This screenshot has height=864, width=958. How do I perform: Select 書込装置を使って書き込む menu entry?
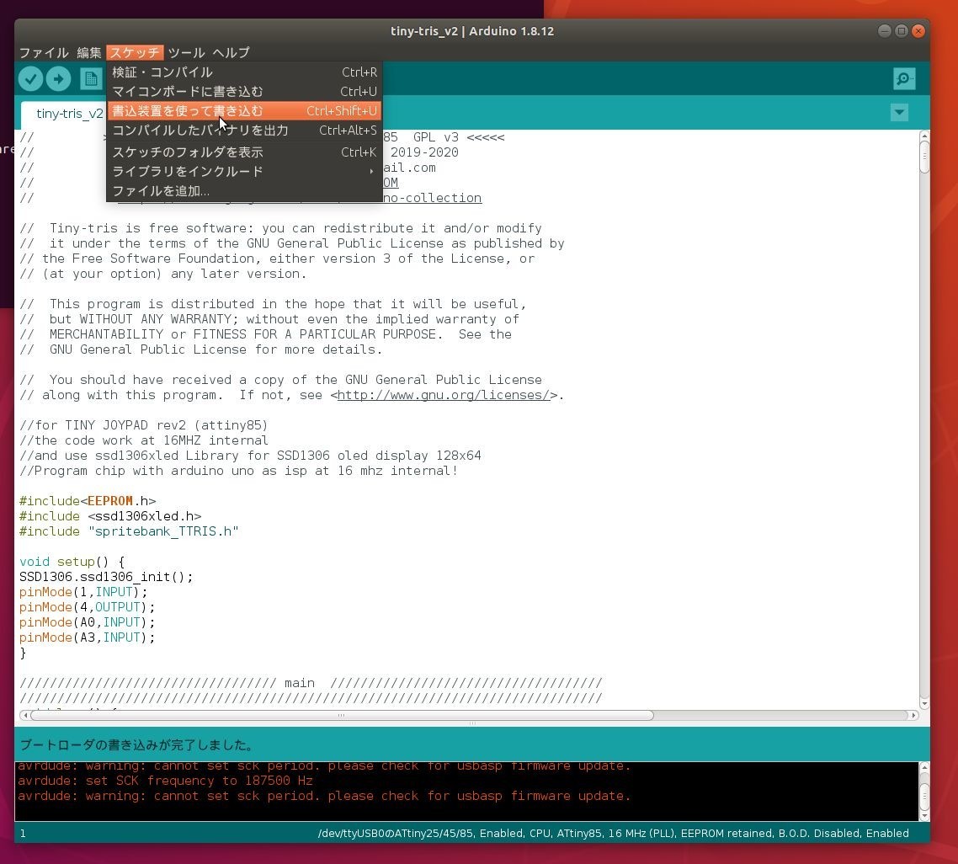tap(244, 111)
